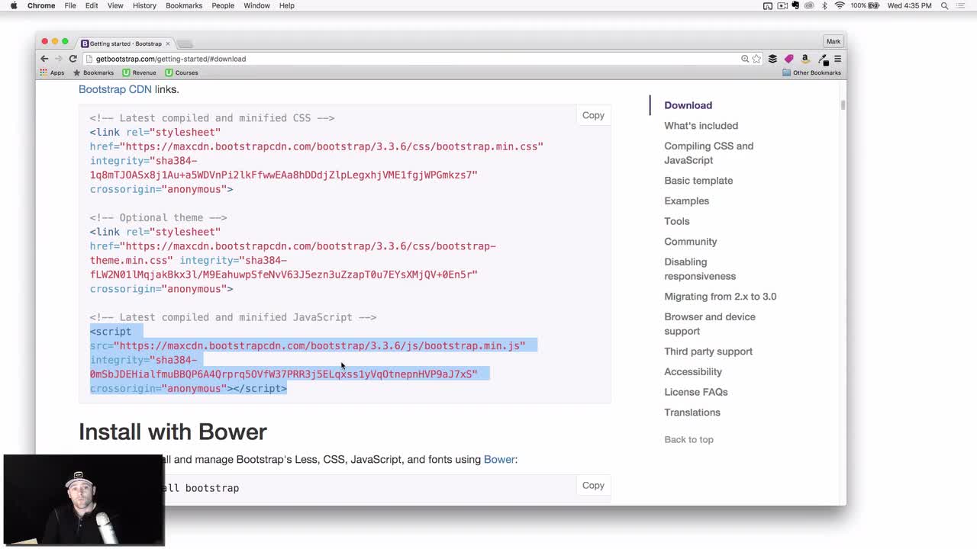The width and height of the screenshot is (977, 549).
Task: Open Migrating from 2.x to 3.0
Action: coord(720,297)
